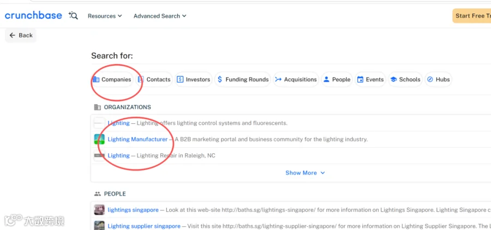Open Lighting supplier singapore people link
Image resolution: width=491 pixels, height=230 pixels.
[x=144, y=226]
